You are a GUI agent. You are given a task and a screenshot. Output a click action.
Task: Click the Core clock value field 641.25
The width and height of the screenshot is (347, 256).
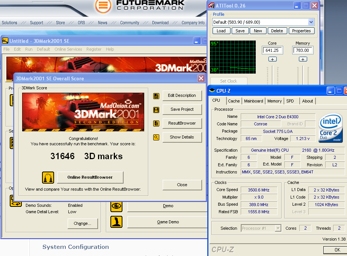[x=272, y=50]
